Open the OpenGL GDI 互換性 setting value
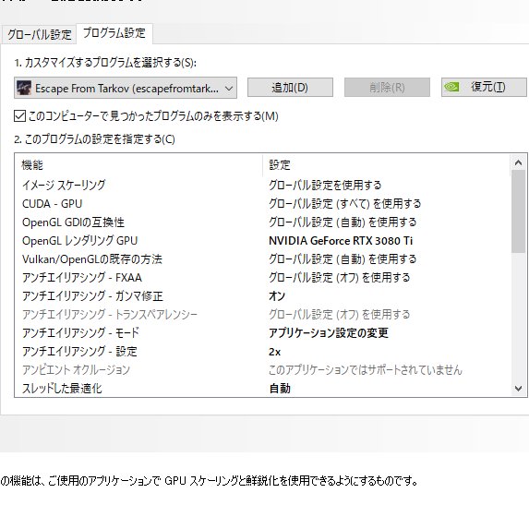This screenshot has width=529, height=529. 343,222
